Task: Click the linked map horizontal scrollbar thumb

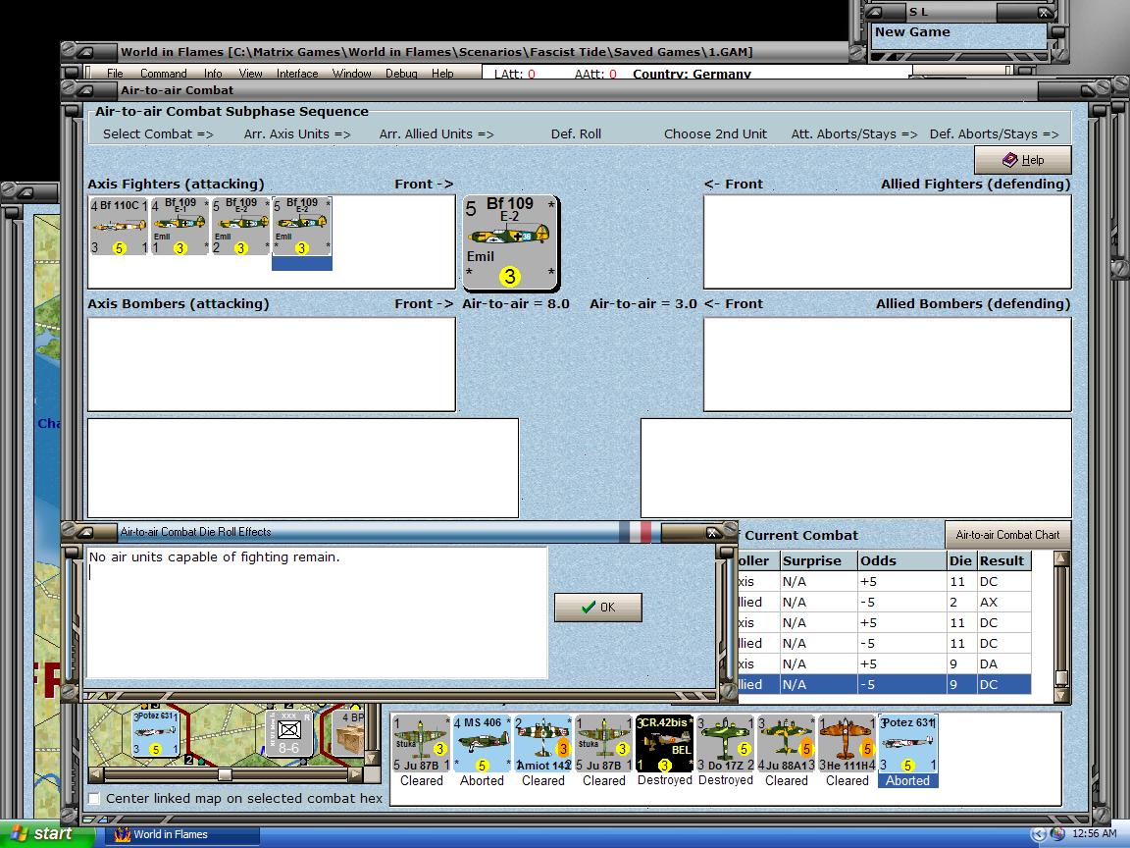Action: [x=225, y=774]
